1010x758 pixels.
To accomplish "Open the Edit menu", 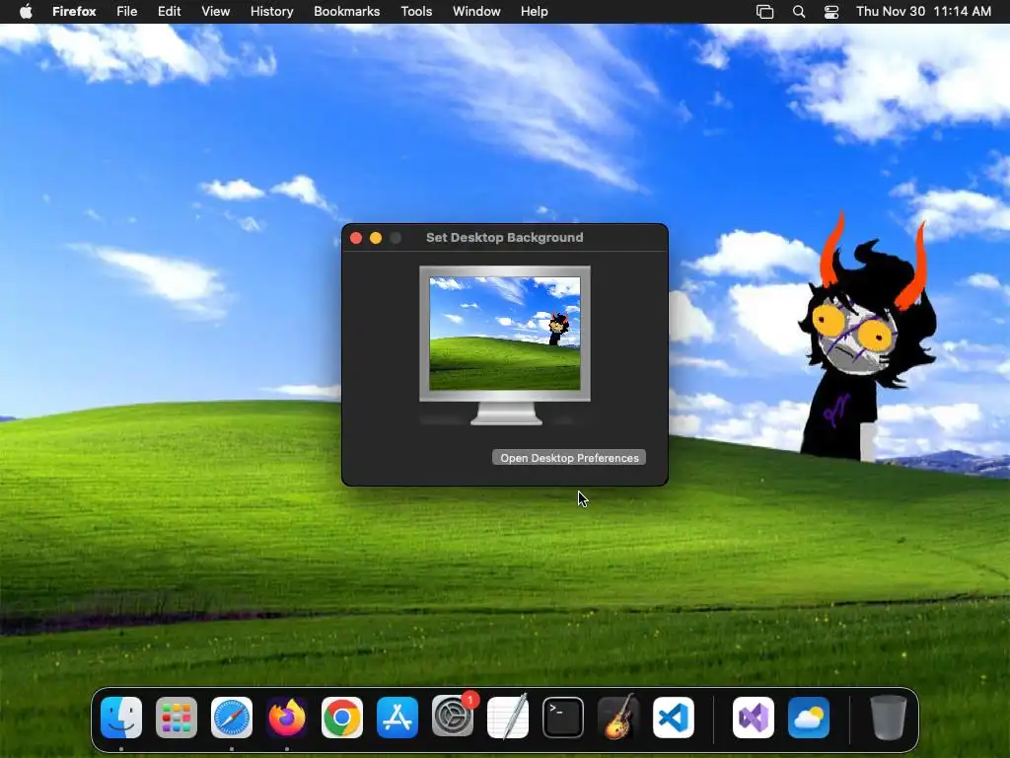I will tap(170, 12).
